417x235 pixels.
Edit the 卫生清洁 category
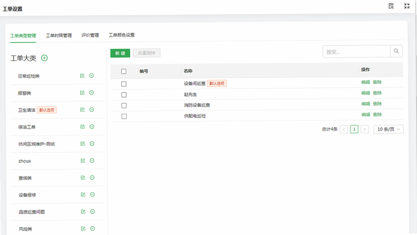(82, 110)
